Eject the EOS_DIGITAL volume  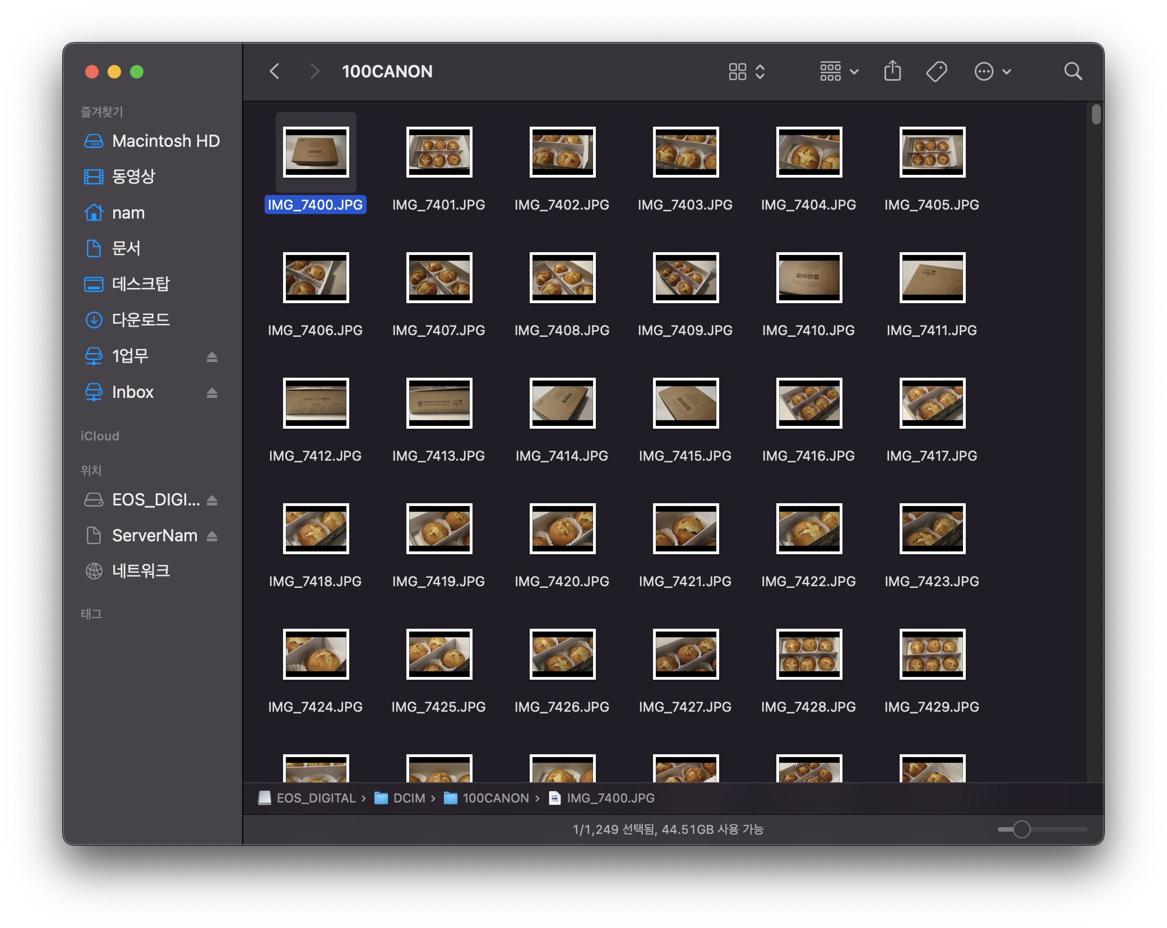point(212,500)
